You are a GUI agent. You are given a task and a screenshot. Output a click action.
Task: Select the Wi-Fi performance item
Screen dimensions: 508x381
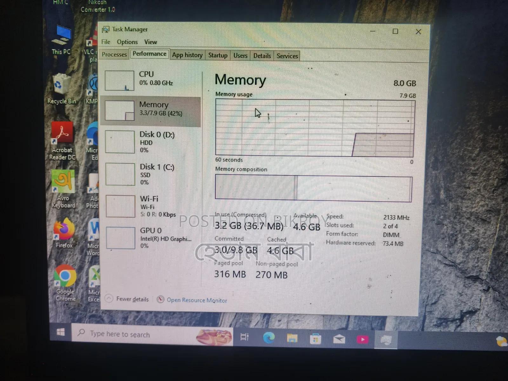tap(152, 206)
